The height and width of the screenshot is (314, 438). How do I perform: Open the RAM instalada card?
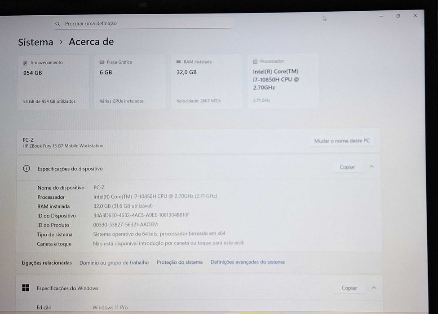pyautogui.click(x=207, y=82)
